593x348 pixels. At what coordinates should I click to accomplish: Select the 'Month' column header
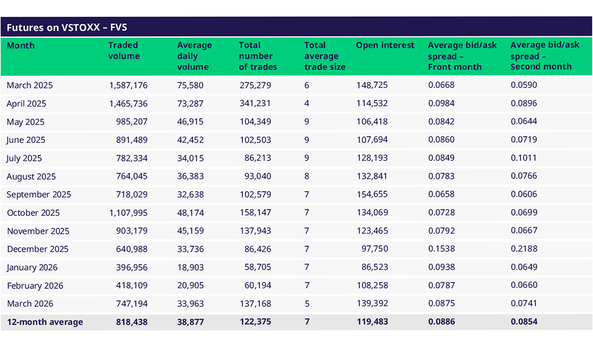click(x=21, y=45)
